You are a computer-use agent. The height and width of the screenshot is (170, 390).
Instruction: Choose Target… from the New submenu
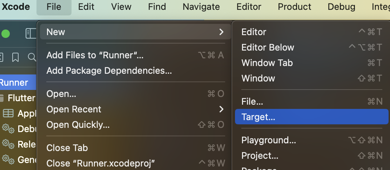[x=312, y=117]
